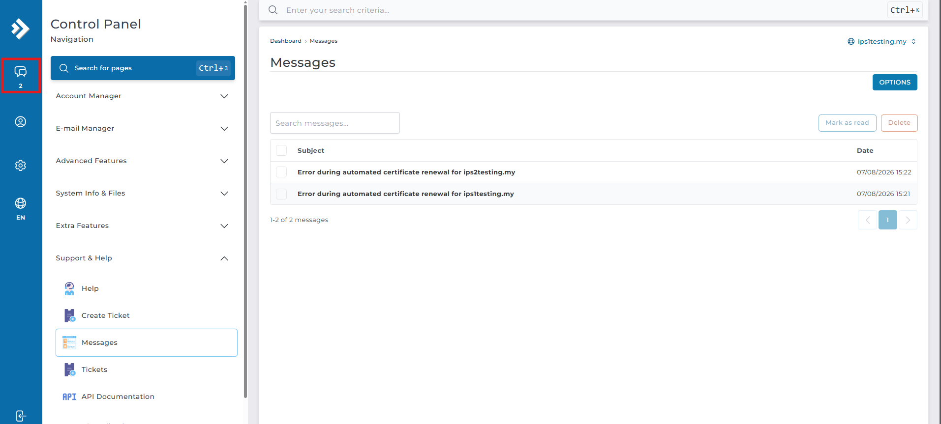Click the top search bar magnifier icon
The height and width of the screenshot is (424, 941).
(x=273, y=10)
